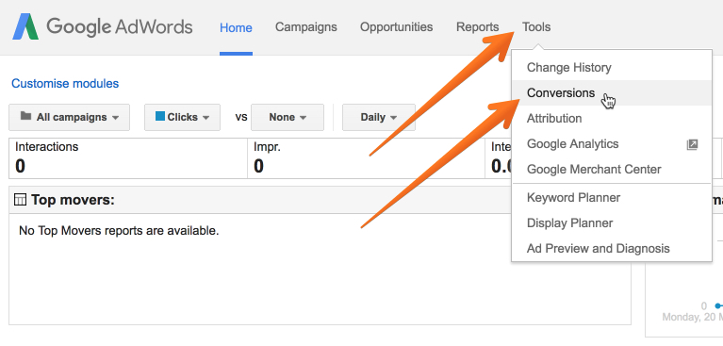Go to the Opportunities tab
This screenshot has height=346, width=723.
coord(397,27)
